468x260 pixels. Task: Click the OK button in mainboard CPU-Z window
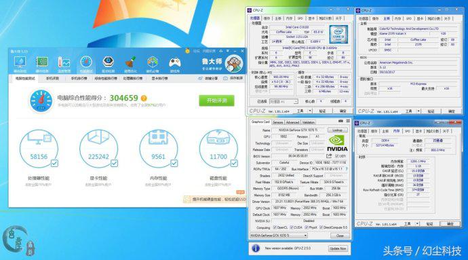coord(452,111)
